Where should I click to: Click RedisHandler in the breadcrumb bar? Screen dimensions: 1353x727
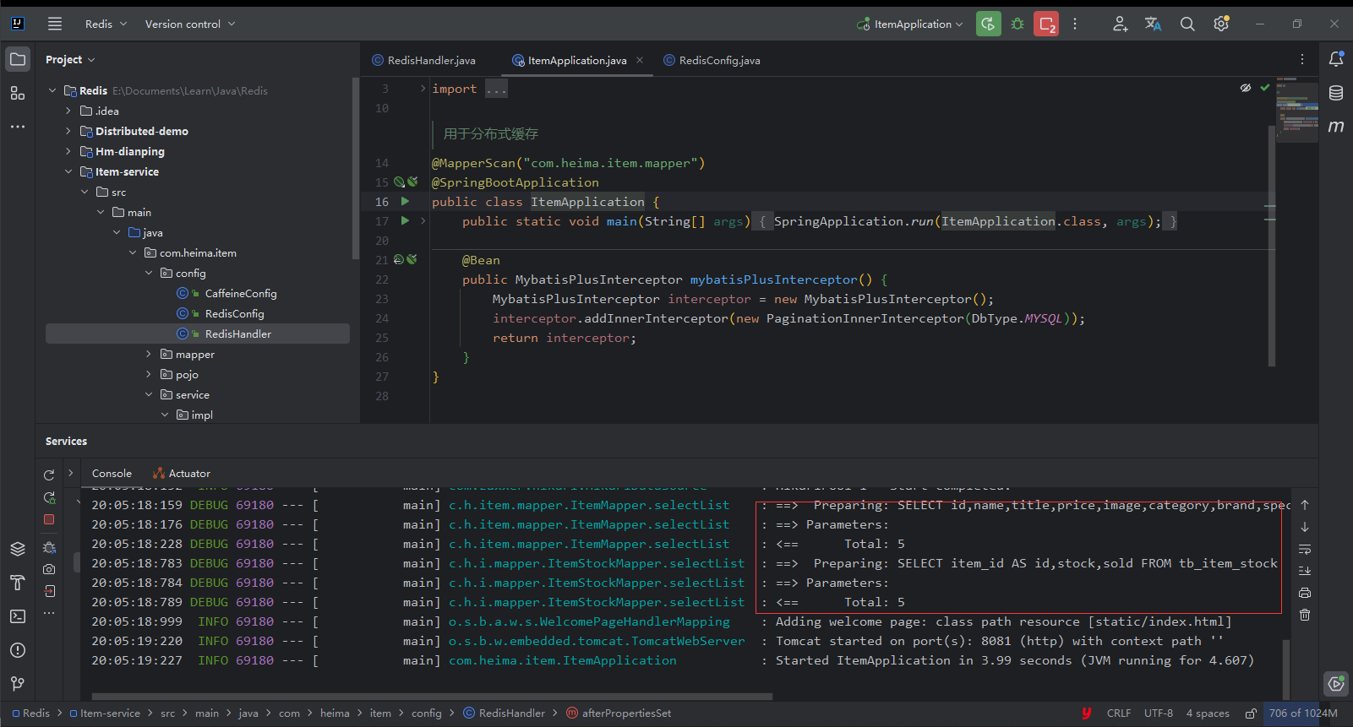point(504,713)
